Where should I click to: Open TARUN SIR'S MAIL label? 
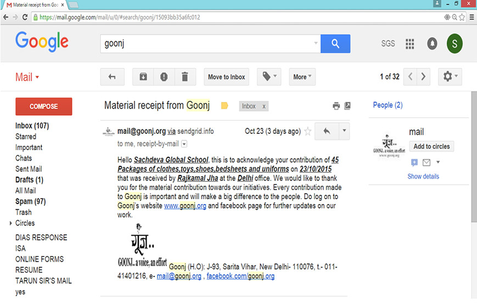pyautogui.click(x=43, y=281)
